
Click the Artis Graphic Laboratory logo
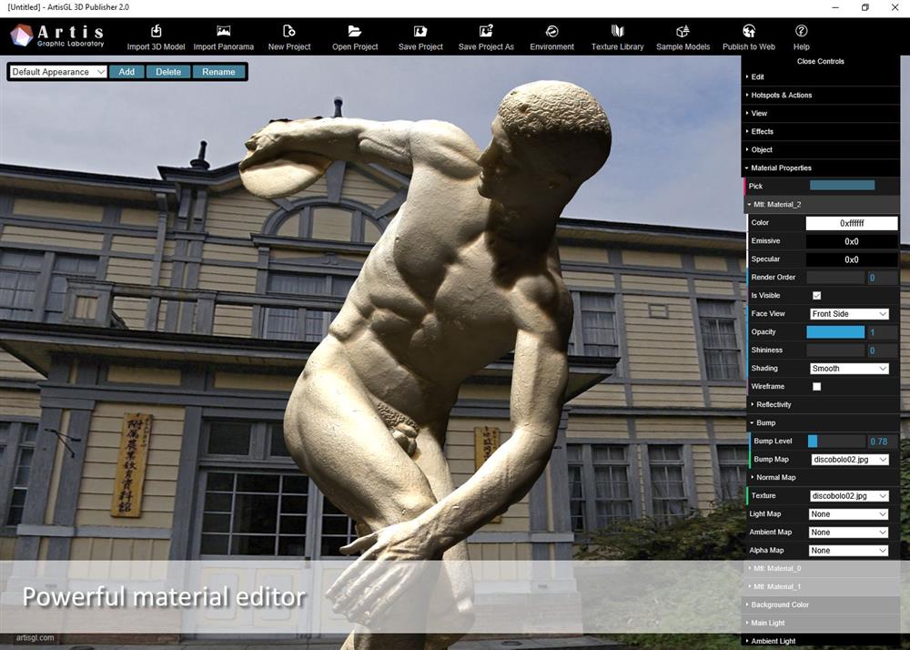[56, 36]
